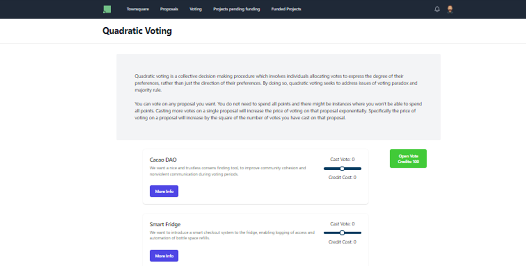Click the Smart Fridge Credit Cost label
Image resolution: width=526 pixels, height=266 pixels.
pos(342,242)
